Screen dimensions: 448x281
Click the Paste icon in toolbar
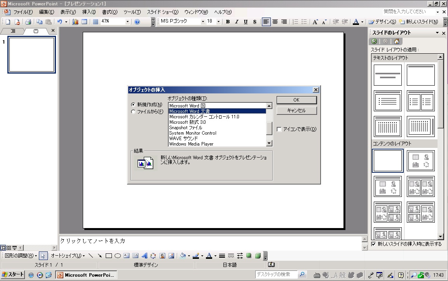[x=49, y=22]
